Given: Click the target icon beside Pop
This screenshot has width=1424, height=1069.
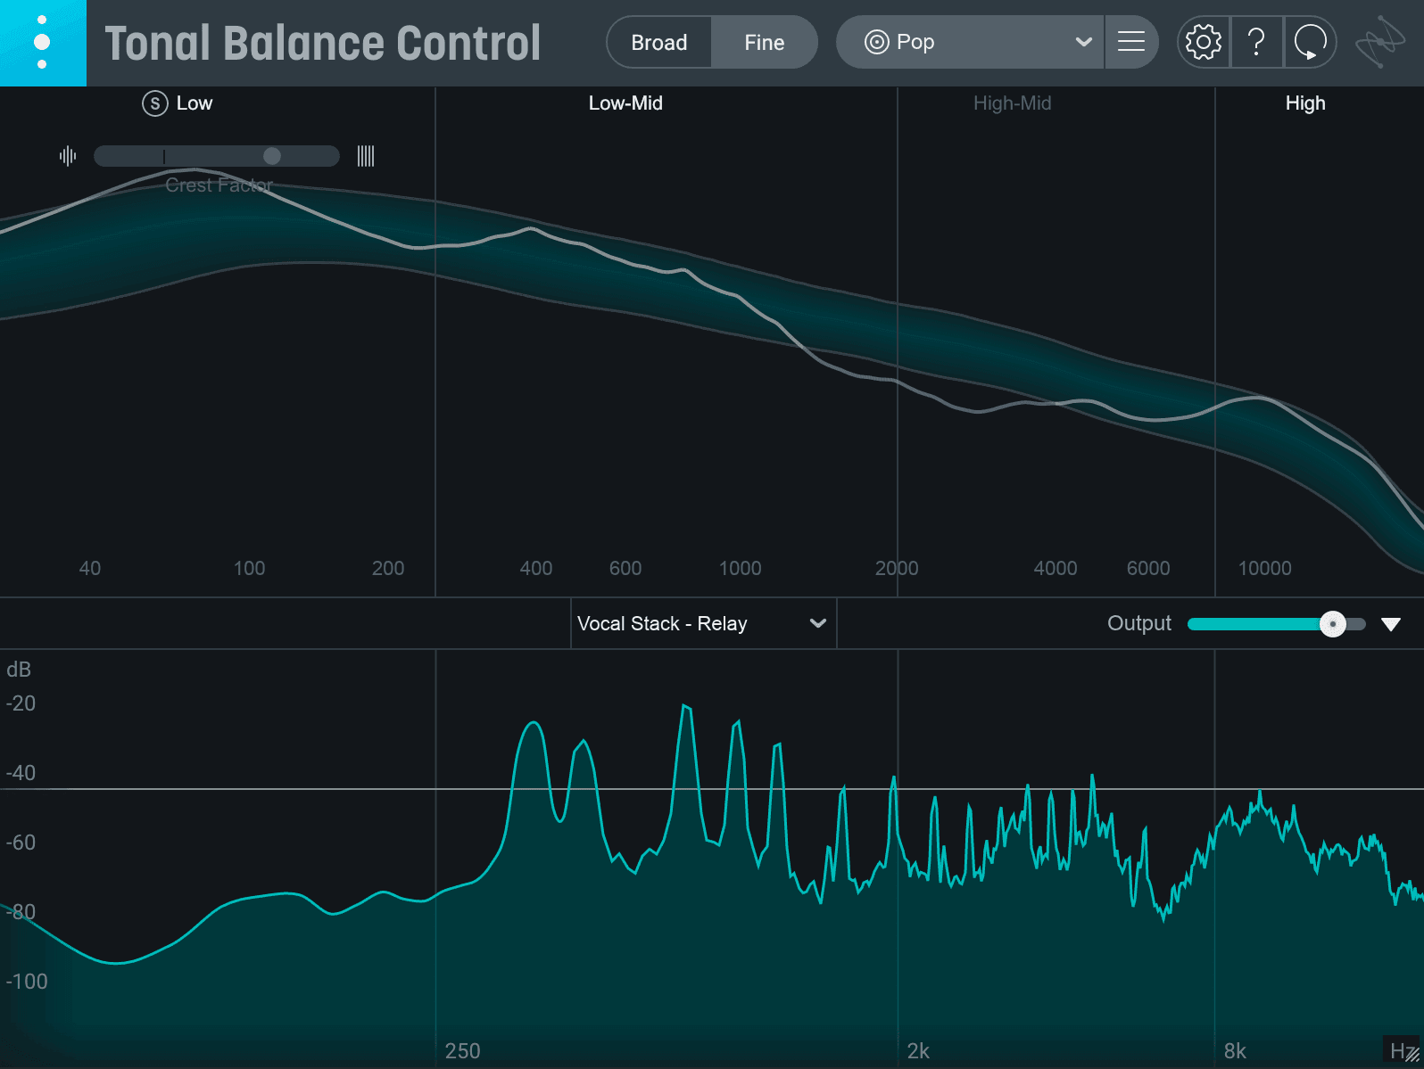Looking at the screenshot, I should [877, 42].
